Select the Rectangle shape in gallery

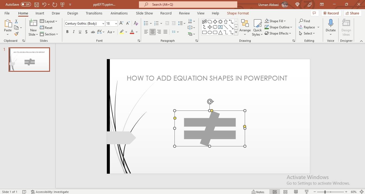(204, 32)
